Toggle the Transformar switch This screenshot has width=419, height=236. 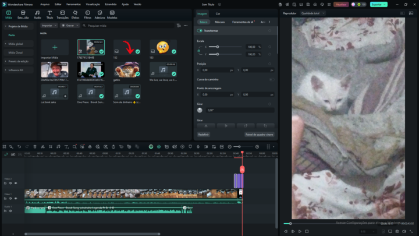point(201,30)
